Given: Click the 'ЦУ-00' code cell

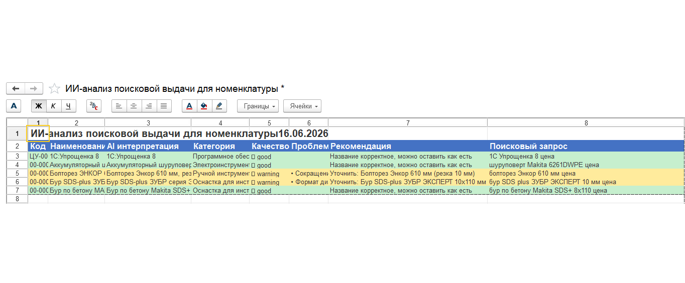Looking at the screenshot, I should click(x=38, y=156).
